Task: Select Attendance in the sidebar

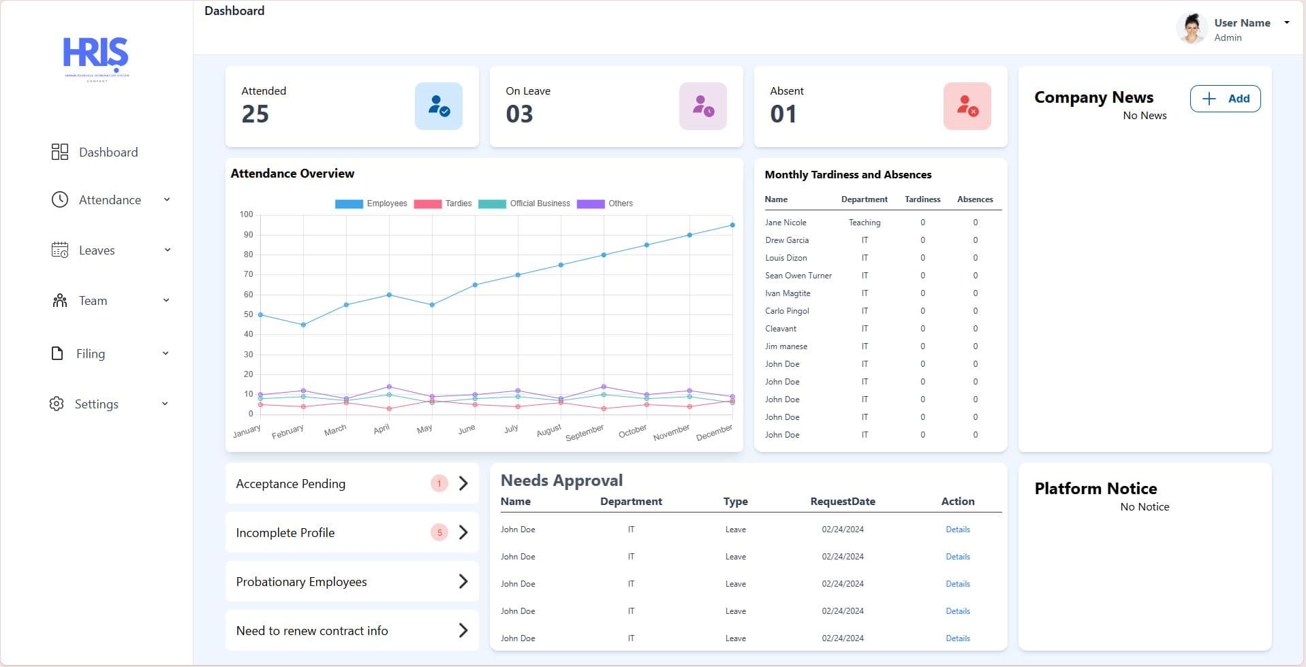Action: (x=110, y=200)
